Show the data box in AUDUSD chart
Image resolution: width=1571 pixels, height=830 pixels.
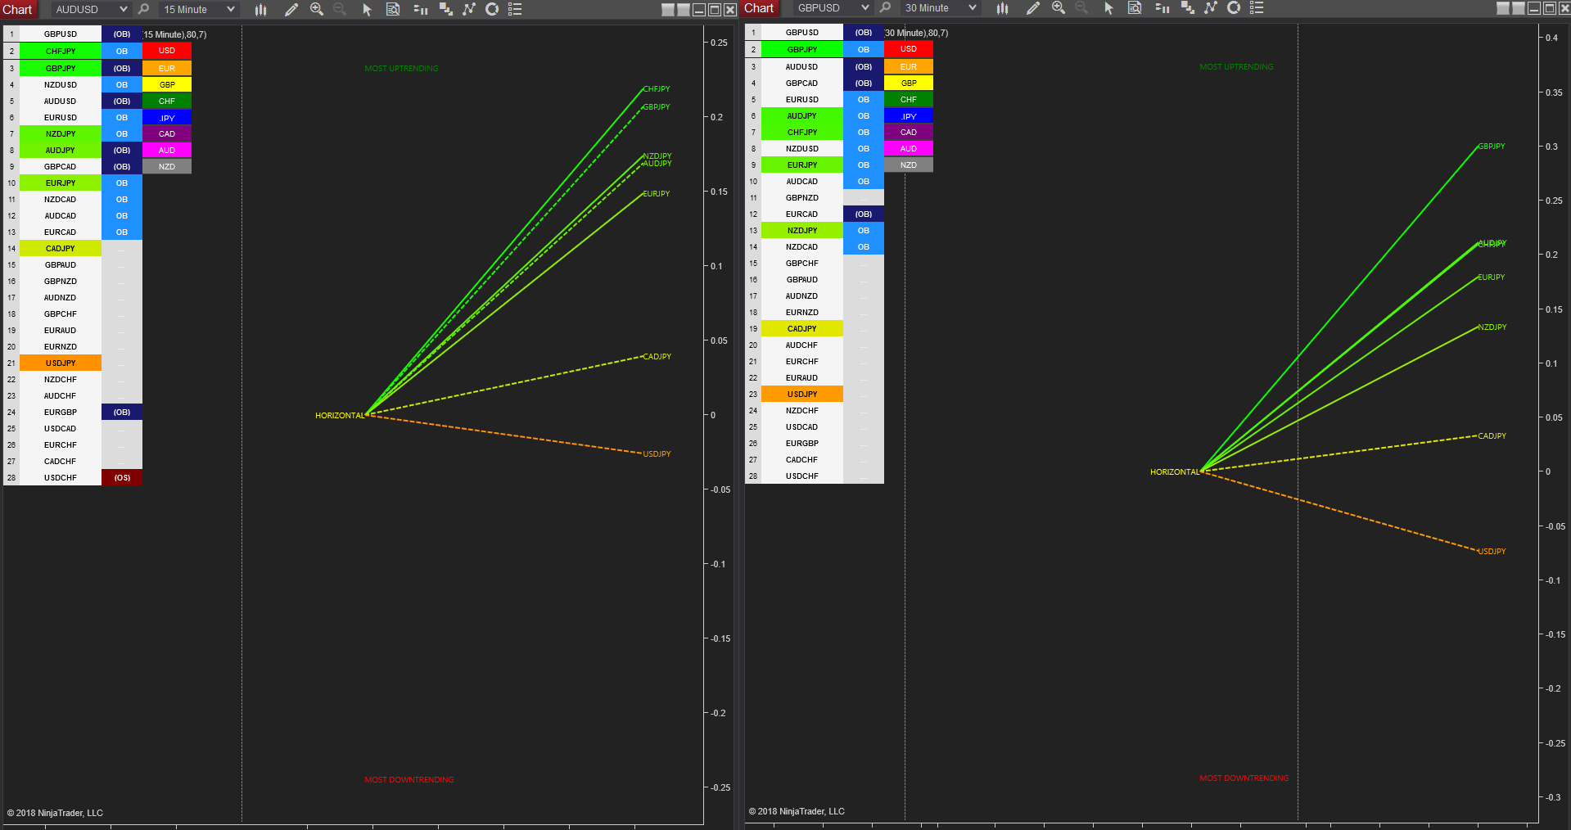(393, 9)
